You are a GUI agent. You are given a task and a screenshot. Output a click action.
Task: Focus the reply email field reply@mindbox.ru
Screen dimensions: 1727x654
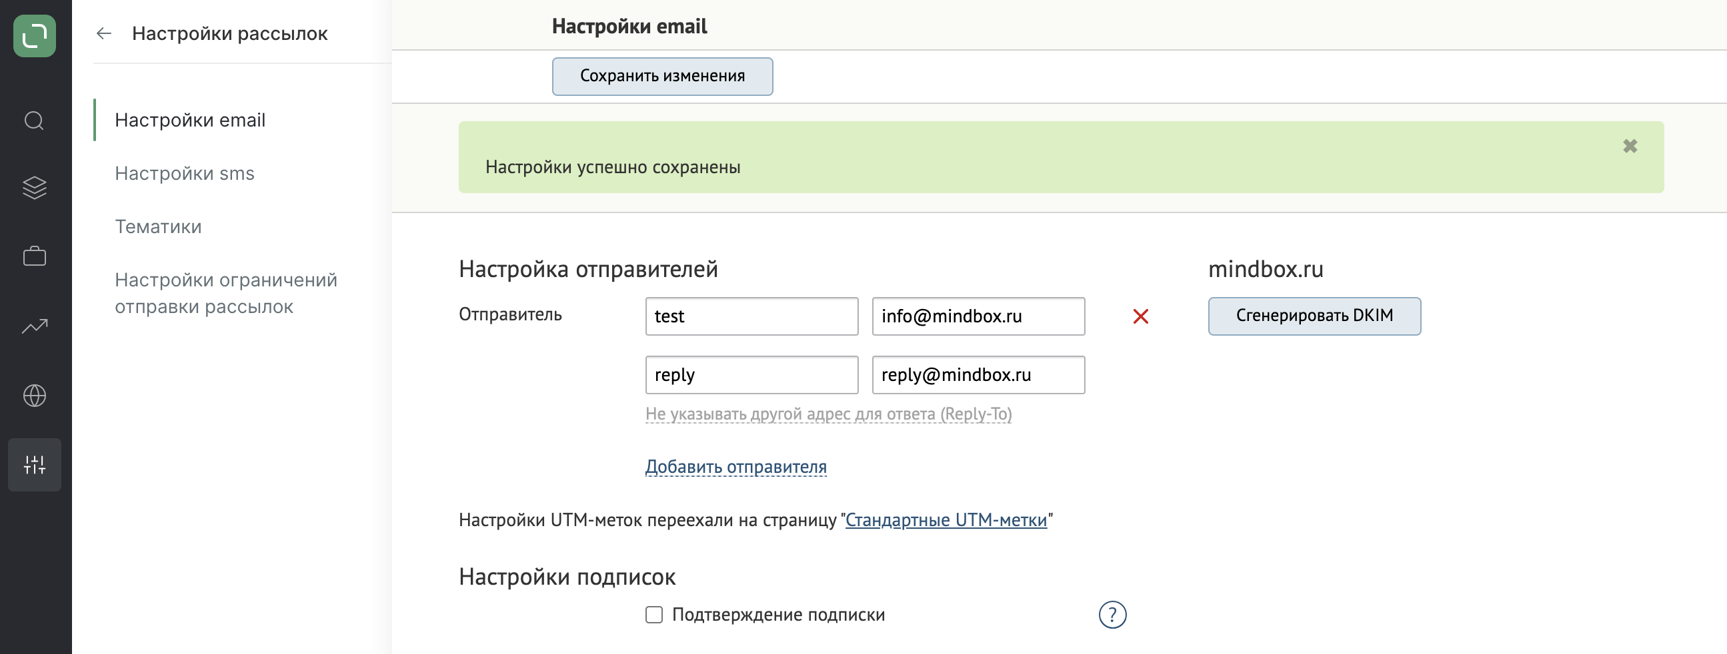pos(978,375)
